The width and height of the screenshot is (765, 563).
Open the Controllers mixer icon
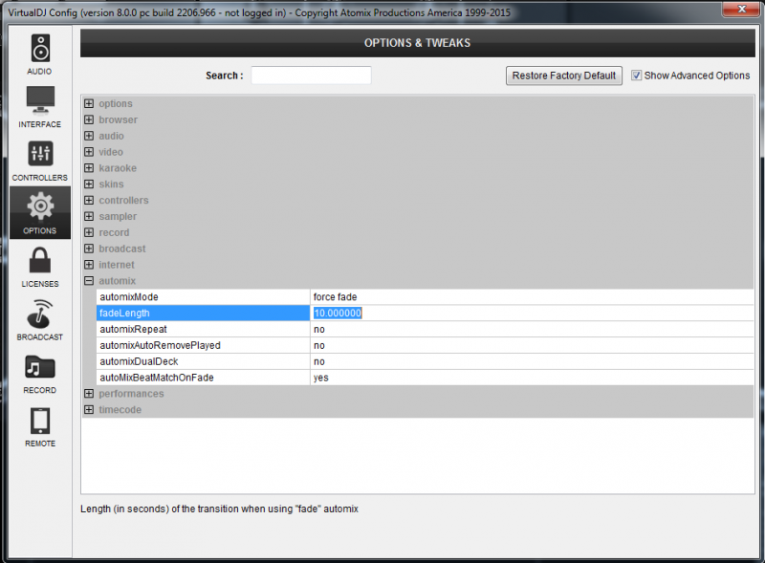point(40,153)
